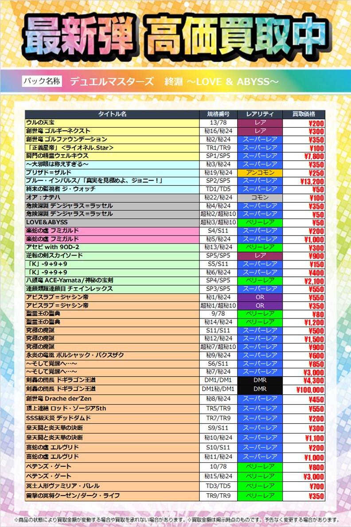The width and height of the screenshot is (351, 527).
Task: Select the 超秘7/超秘10 spec number cell
Action: (x=218, y=347)
